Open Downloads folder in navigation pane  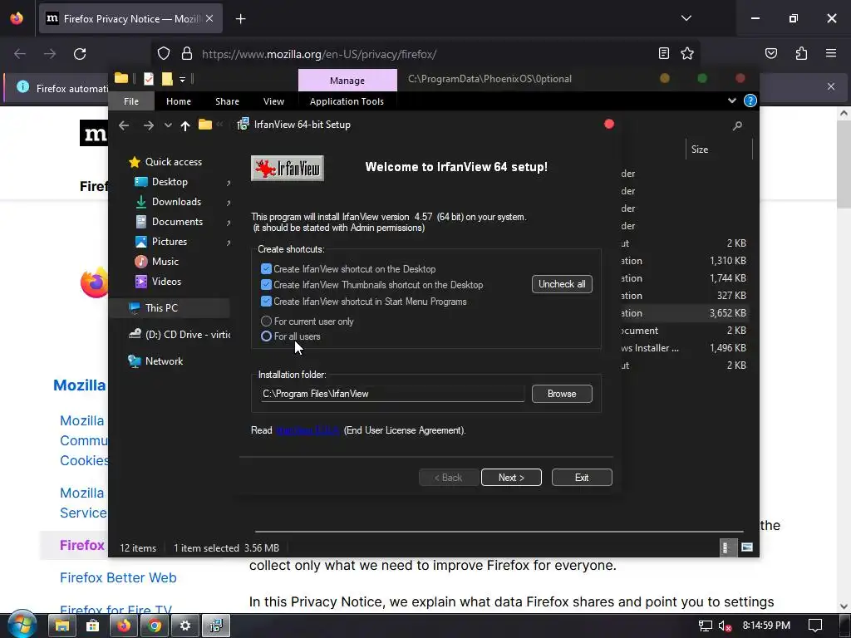click(x=168, y=202)
